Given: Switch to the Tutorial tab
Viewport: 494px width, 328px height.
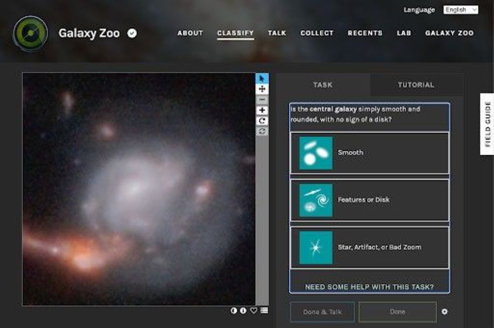Looking at the screenshot, I should 416,85.
